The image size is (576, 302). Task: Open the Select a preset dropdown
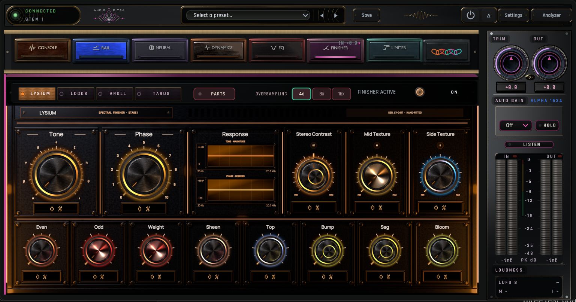coord(248,15)
